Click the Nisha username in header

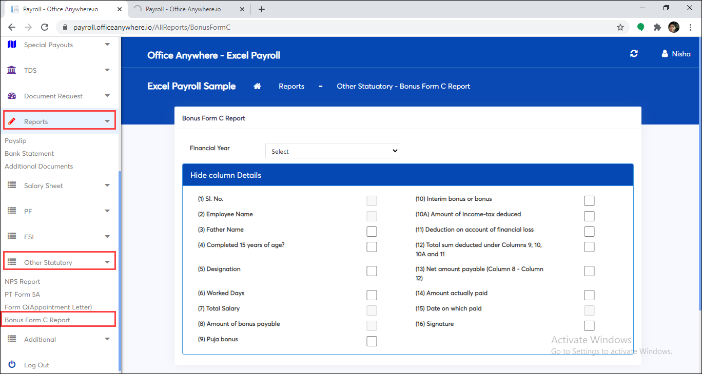pos(681,54)
